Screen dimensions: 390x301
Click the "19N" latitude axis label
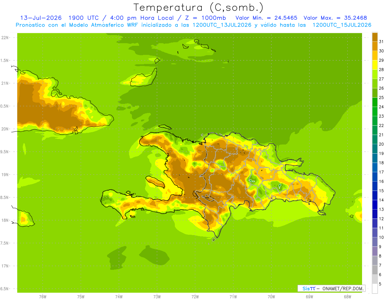pyautogui.click(x=5, y=174)
